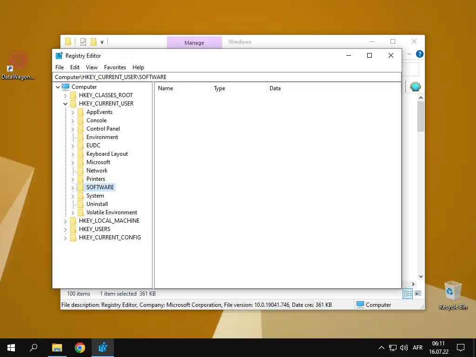
Task: Open the Edit menu in Registry Editor
Action: pyautogui.click(x=75, y=67)
